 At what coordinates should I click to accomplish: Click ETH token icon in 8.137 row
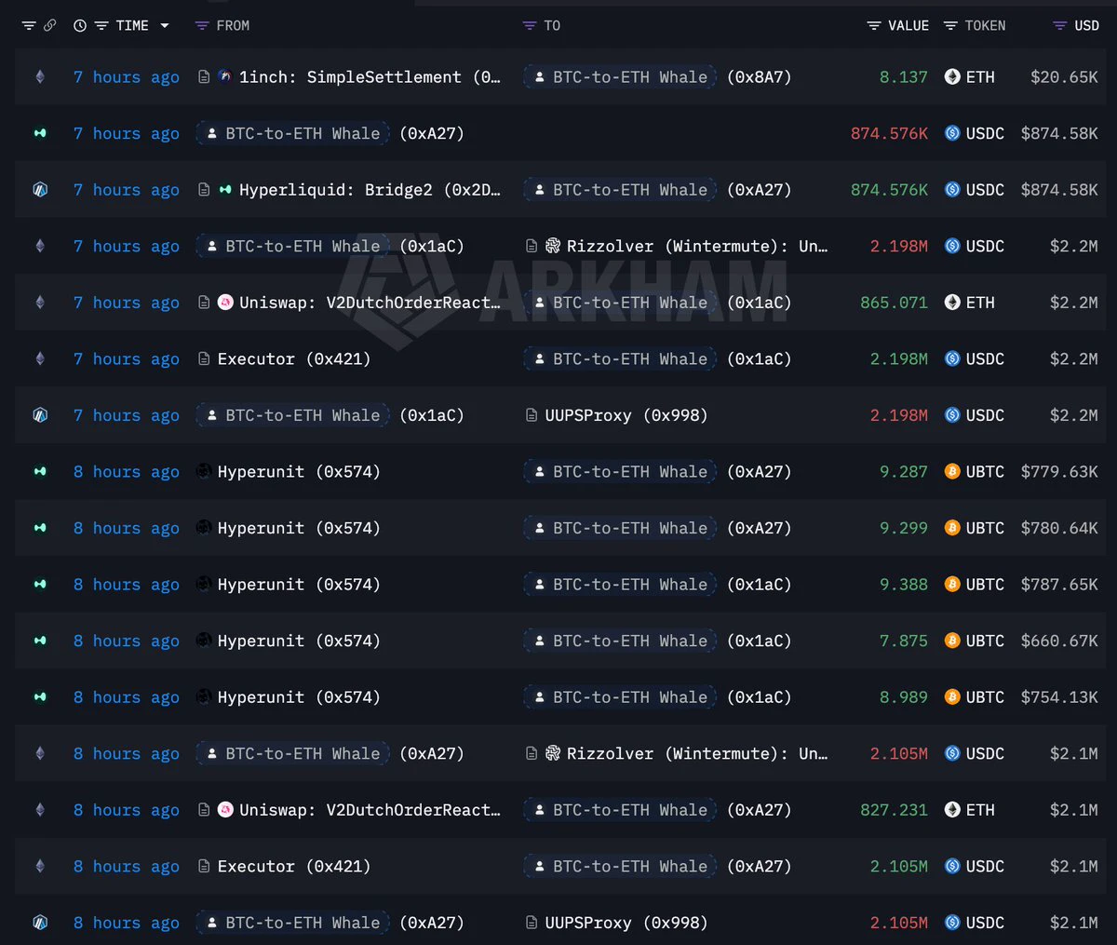click(952, 77)
